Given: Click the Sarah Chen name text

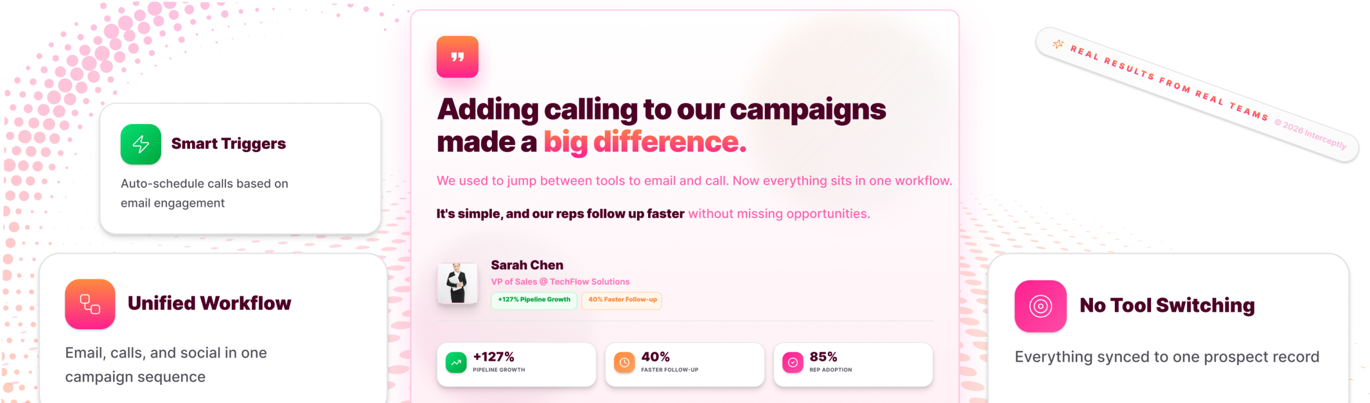Looking at the screenshot, I should (527, 265).
